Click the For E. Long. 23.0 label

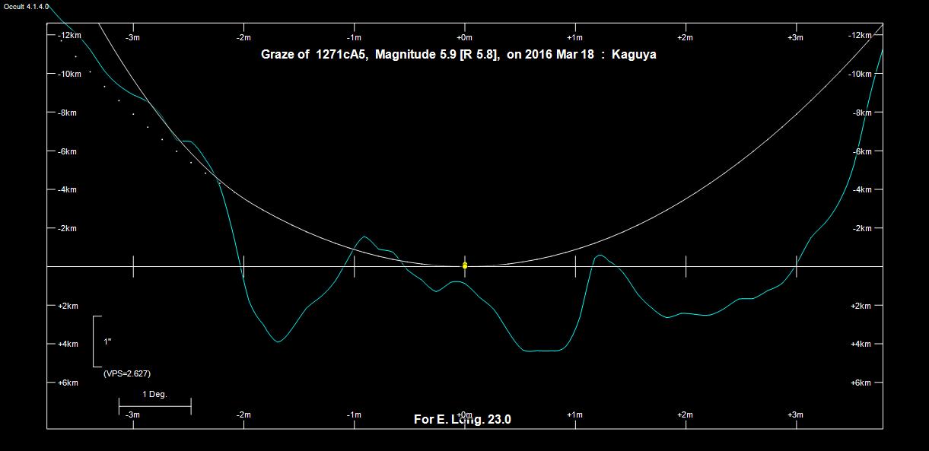462,419
